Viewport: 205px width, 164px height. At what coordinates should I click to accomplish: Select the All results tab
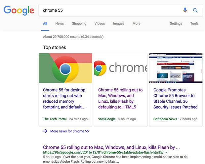(x=45, y=24)
